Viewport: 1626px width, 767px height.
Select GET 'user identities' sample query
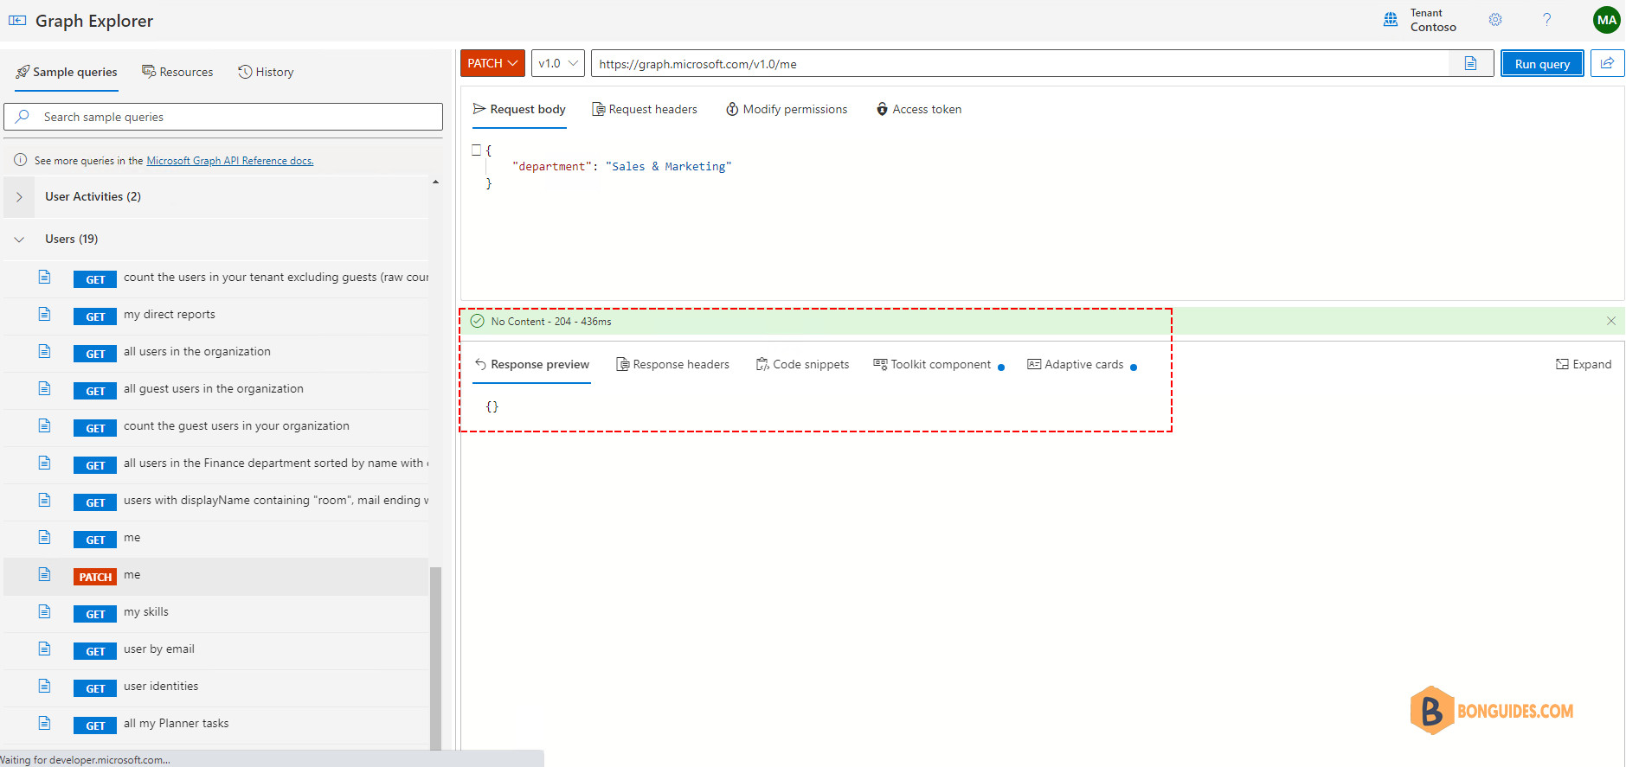click(216, 687)
